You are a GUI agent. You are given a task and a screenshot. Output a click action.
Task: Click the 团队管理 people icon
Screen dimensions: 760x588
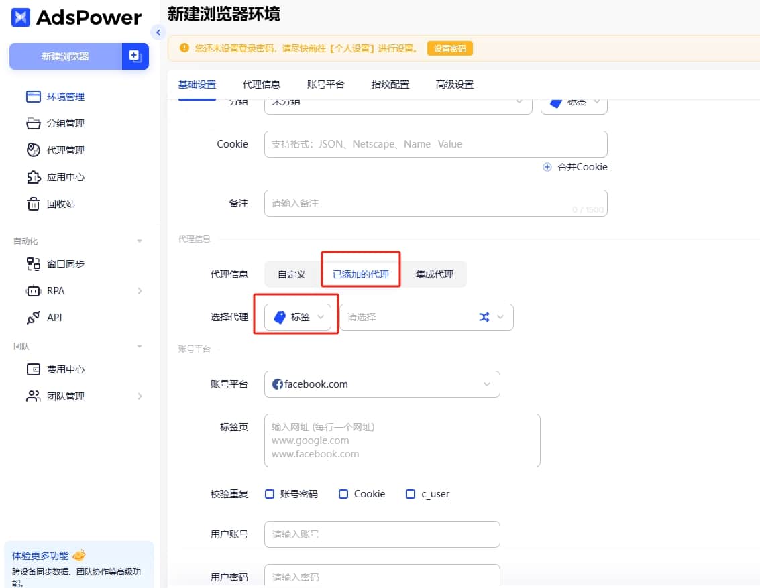point(34,396)
